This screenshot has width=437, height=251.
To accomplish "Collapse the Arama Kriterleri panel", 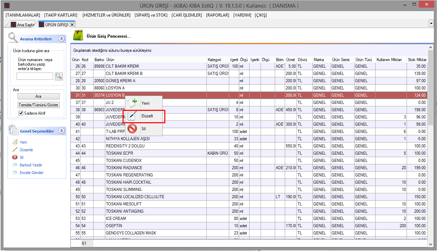I will (x=61, y=39).
